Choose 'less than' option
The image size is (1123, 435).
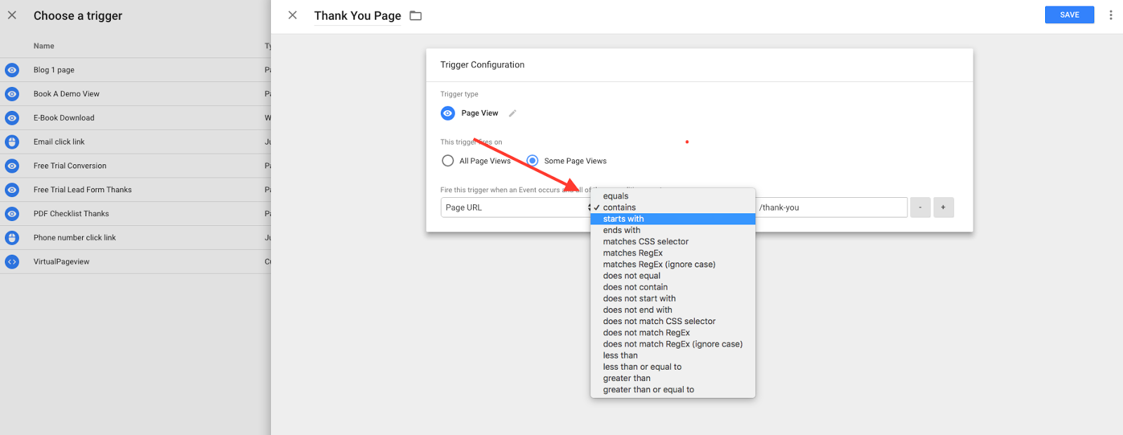click(x=673, y=356)
